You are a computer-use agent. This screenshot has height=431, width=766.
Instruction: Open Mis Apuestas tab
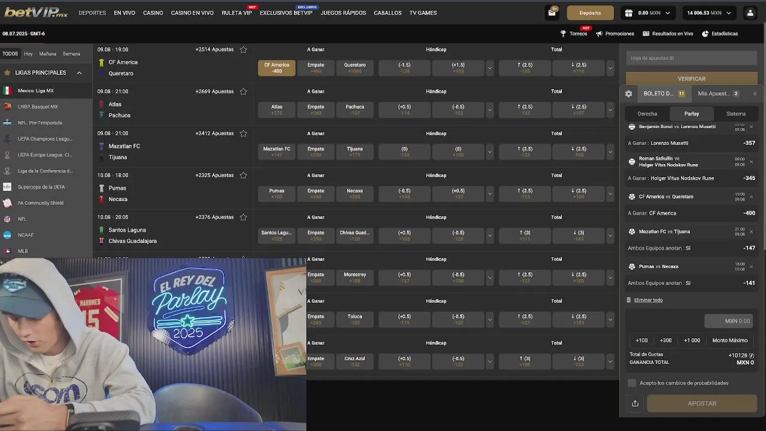click(x=718, y=94)
